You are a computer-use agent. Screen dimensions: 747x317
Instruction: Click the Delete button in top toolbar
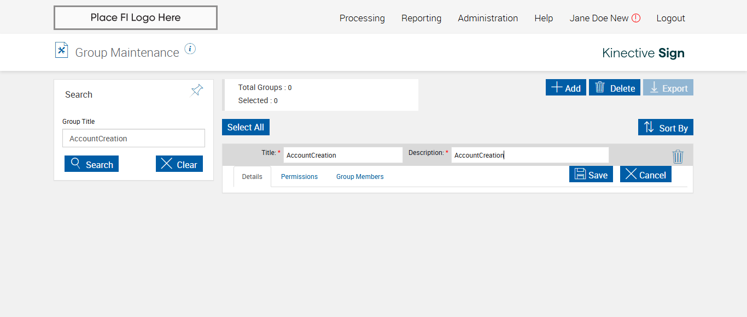[x=615, y=88]
